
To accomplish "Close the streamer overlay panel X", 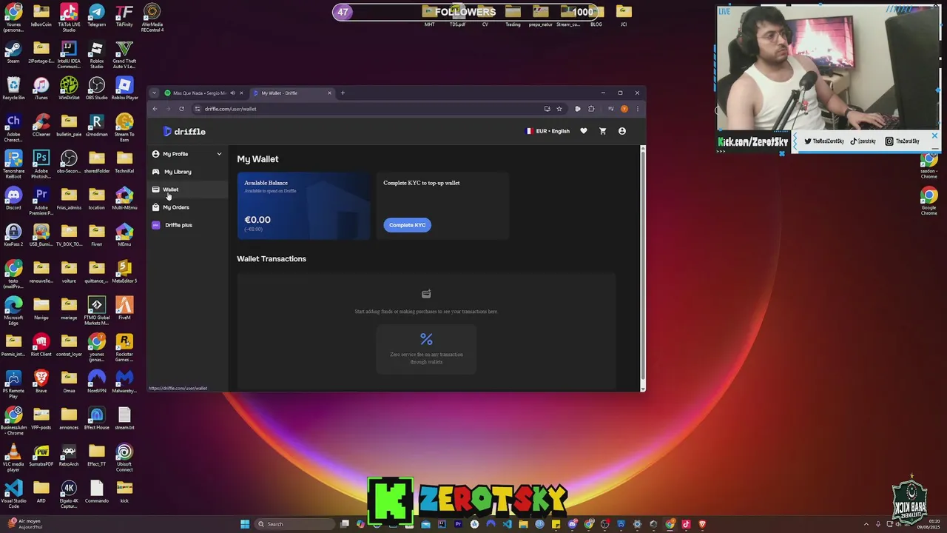I will [934, 136].
